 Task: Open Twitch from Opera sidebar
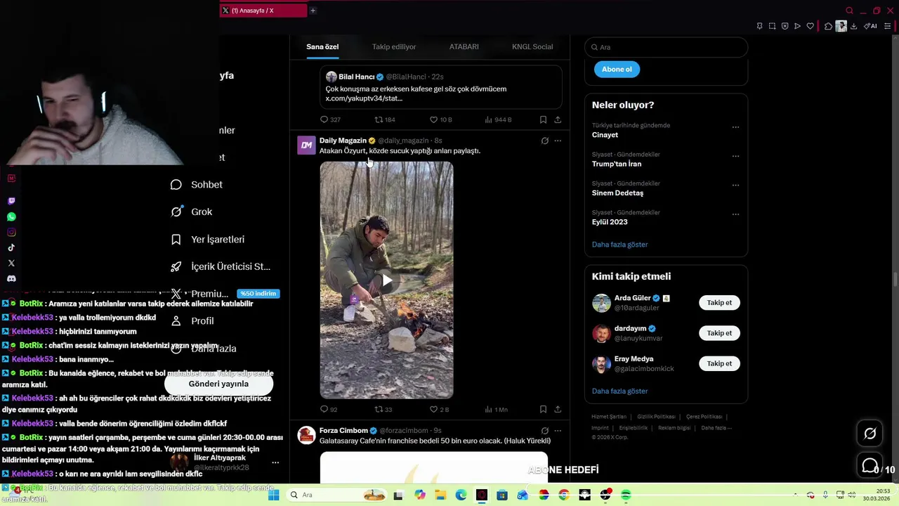pyautogui.click(x=11, y=201)
